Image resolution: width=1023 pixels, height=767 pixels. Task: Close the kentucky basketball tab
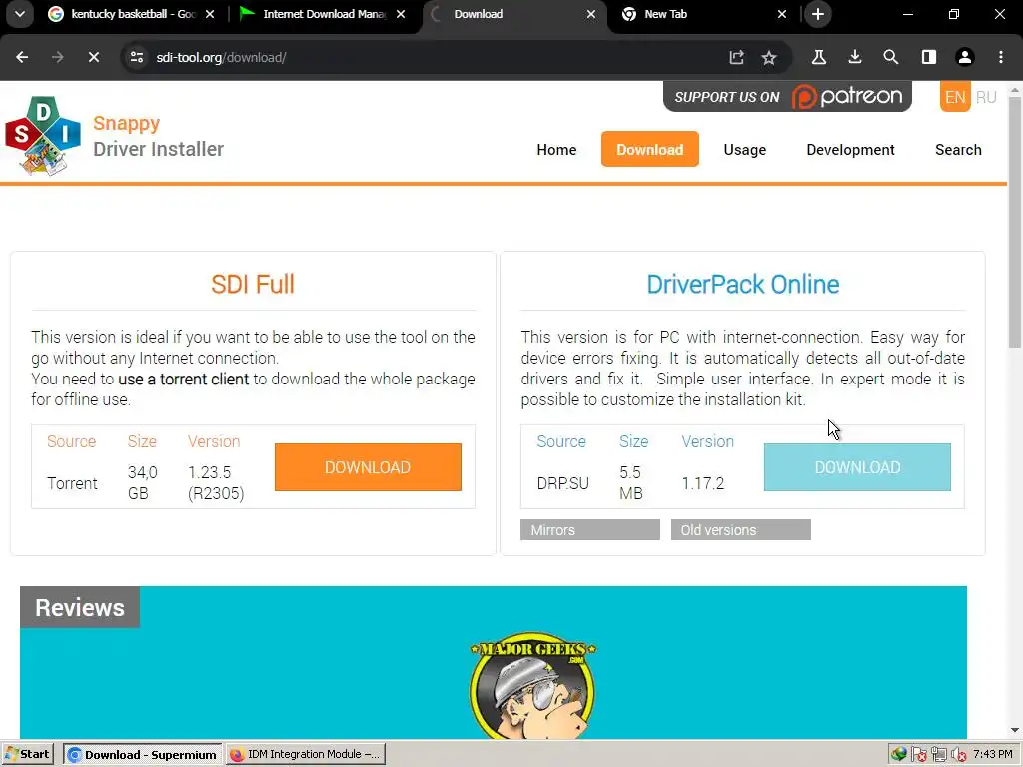[x=210, y=14]
